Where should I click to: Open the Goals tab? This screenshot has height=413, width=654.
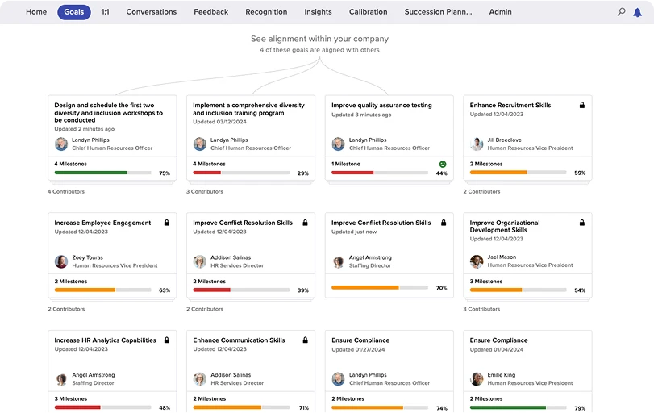tap(73, 12)
